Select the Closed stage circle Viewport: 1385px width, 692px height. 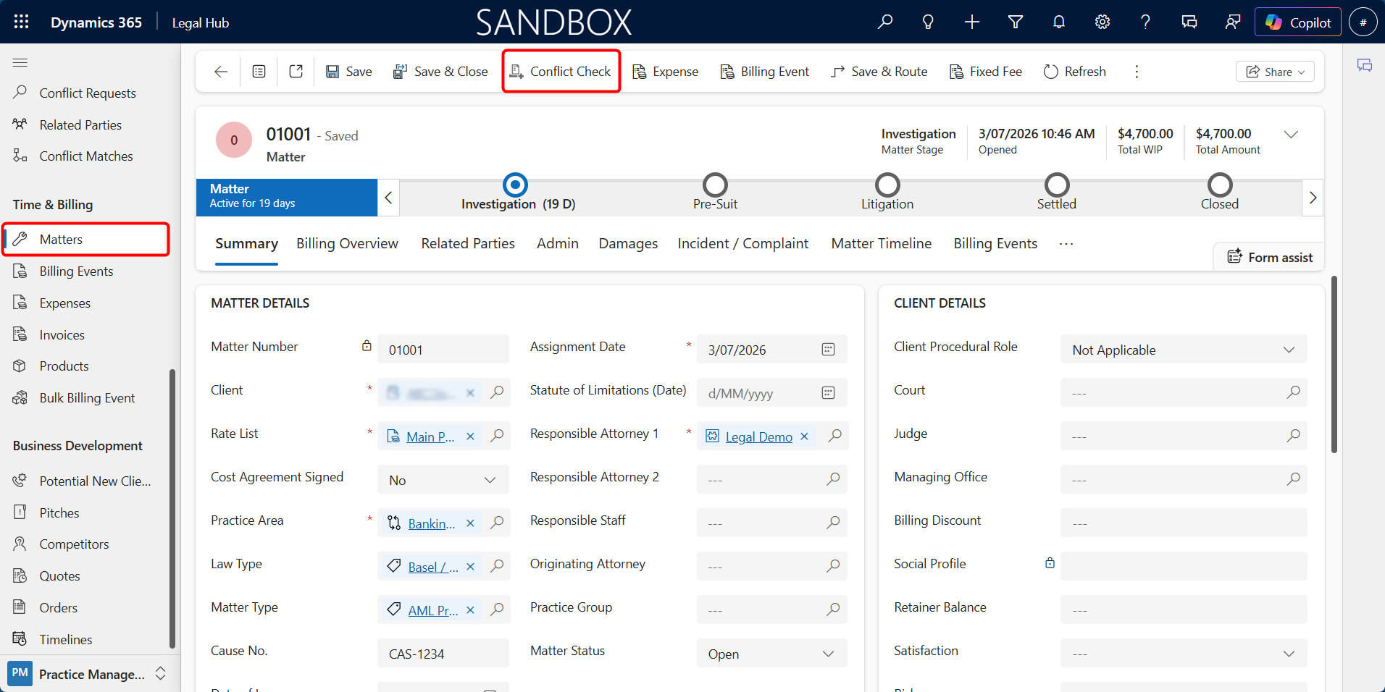1220,185
